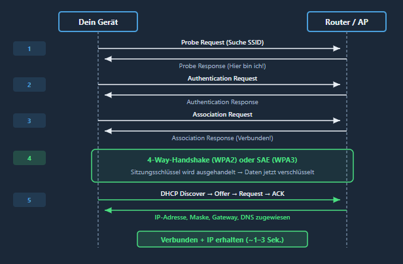Click the "4-Way-Handshake (WPA2) oder SAE (WPA3)" heading
The height and width of the screenshot is (264, 403).
click(222, 160)
